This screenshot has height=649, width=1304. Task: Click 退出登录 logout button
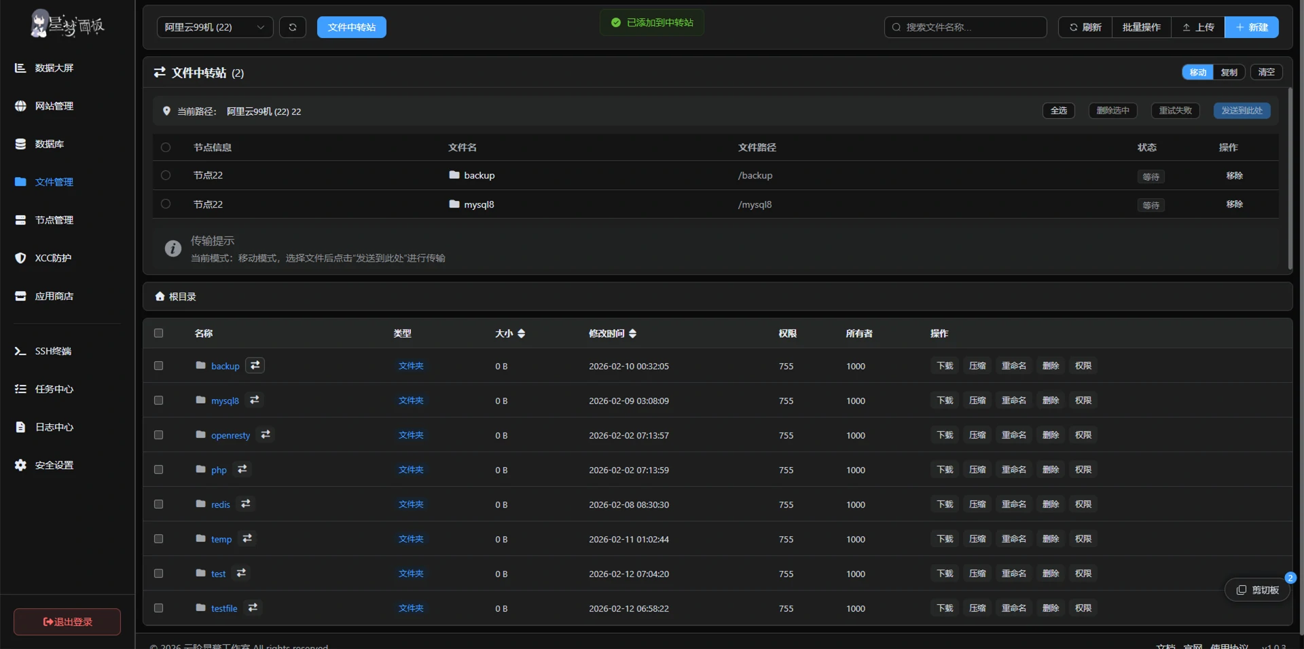click(67, 622)
